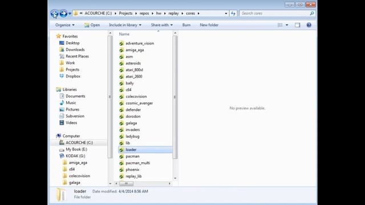Open the view options dropdown arrow
This screenshot has height=205, width=365.
[287, 25]
